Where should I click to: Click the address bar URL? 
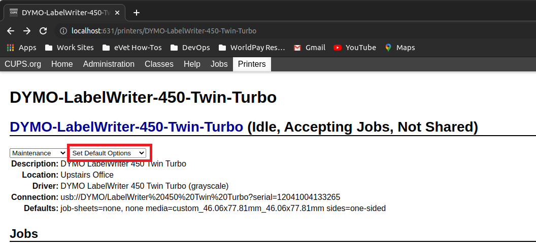point(164,31)
